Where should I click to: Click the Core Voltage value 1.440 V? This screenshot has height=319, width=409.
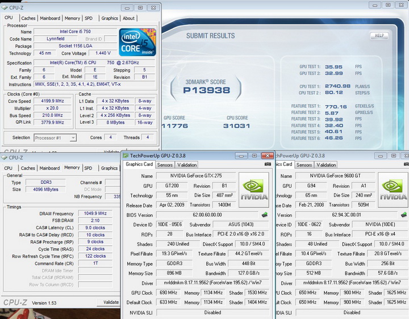(x=103, y=53)
